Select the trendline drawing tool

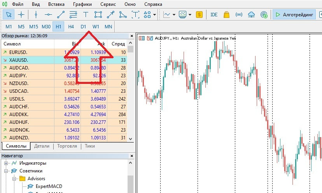point(61,14)
